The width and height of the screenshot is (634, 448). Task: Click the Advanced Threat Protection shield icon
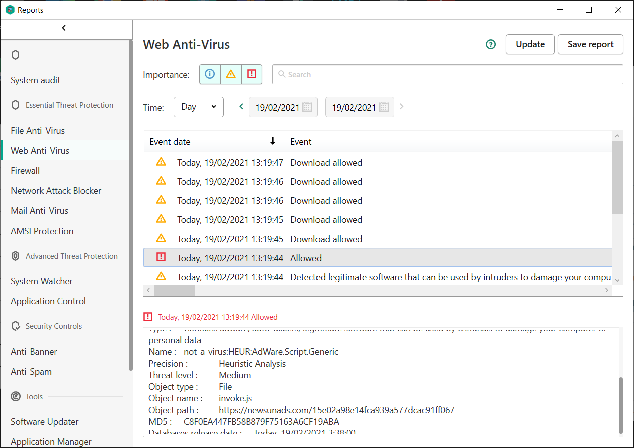[16, 256]
